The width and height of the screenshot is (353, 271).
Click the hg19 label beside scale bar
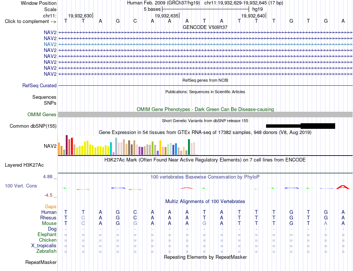coord(258,9)
